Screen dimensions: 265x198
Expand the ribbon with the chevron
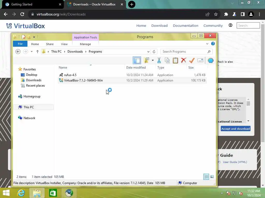point(207,44)
